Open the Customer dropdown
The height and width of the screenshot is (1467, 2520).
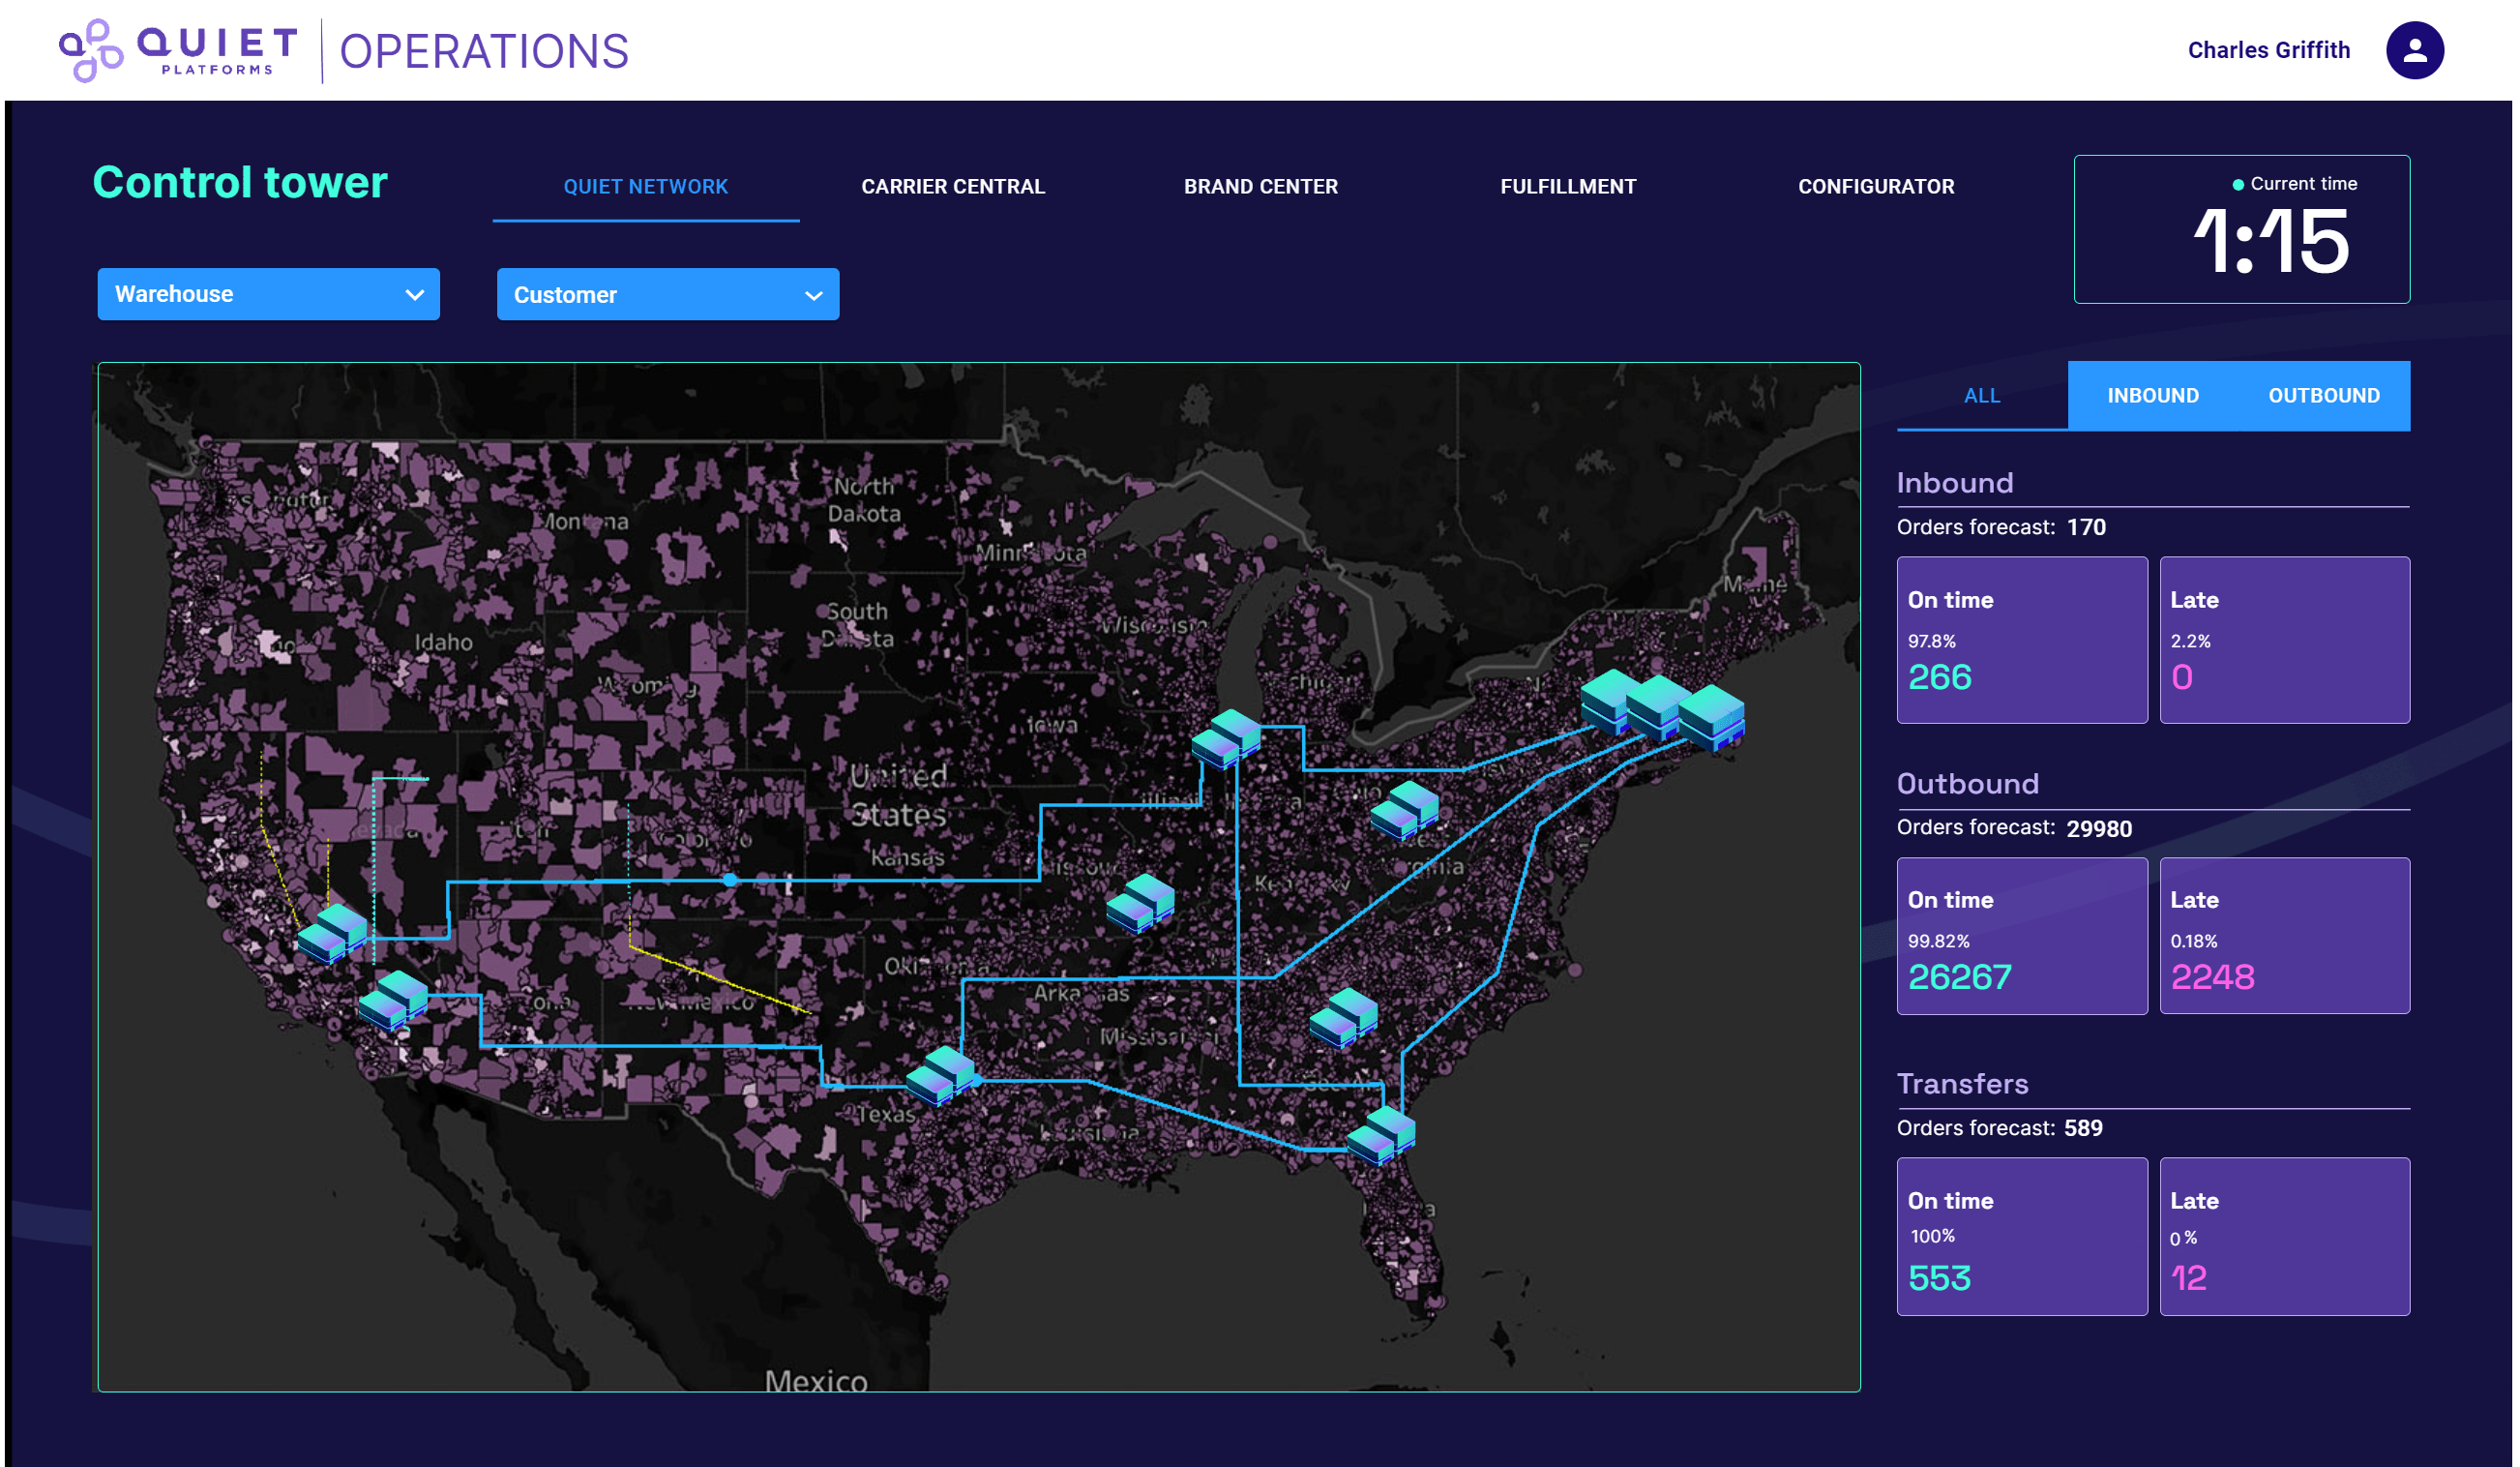tap(668, 294)
